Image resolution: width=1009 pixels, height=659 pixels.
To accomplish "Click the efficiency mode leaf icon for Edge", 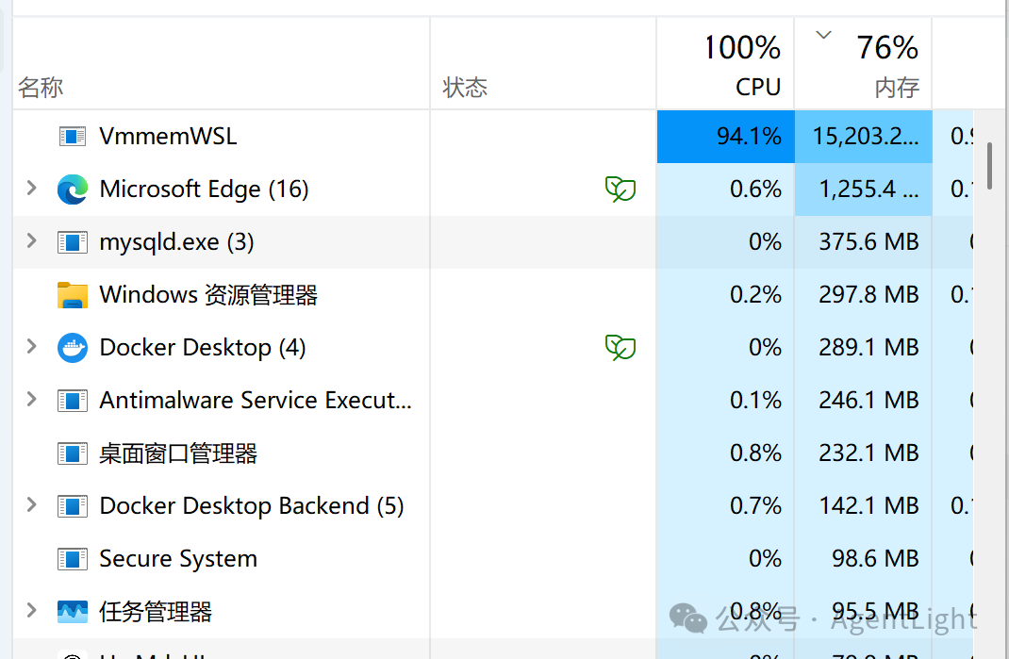I will pyautogui.click(x=620, y=189).
